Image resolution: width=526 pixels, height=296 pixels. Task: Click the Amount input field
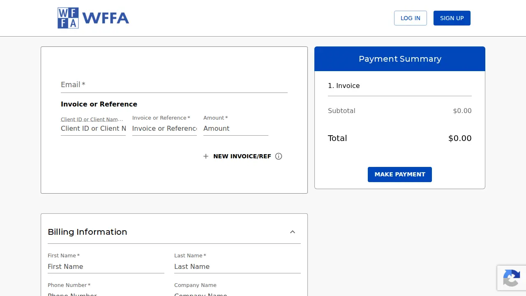pos(236,129)
